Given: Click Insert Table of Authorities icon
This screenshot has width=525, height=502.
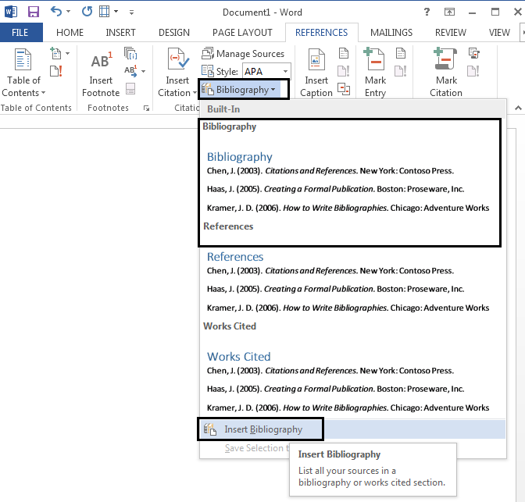Looking at the screenshot, I should (x=473, y=54).
